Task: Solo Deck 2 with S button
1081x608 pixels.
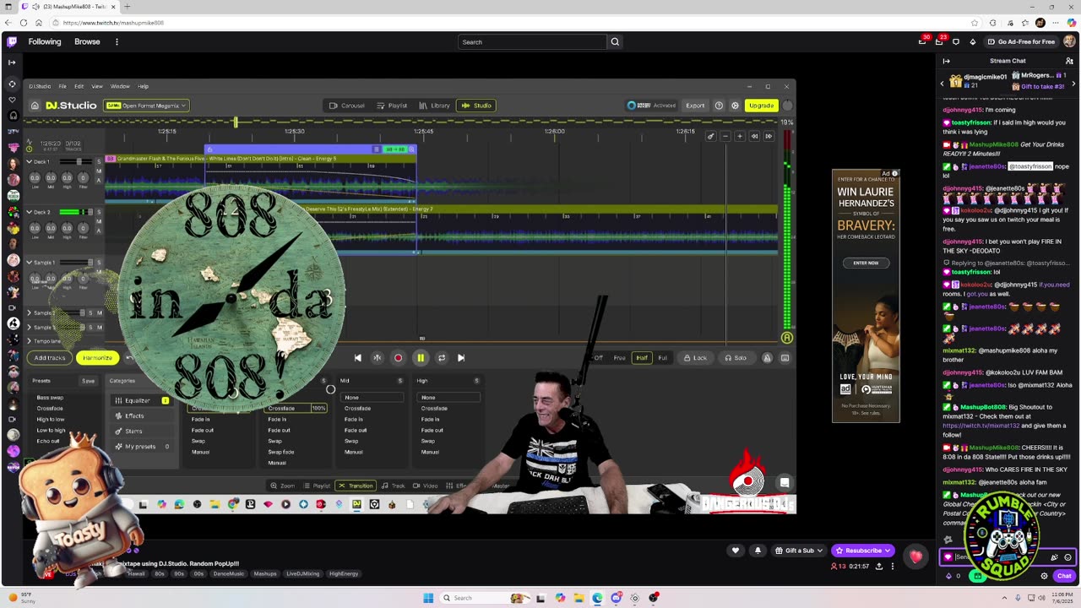Action: [x=99, y=212]
